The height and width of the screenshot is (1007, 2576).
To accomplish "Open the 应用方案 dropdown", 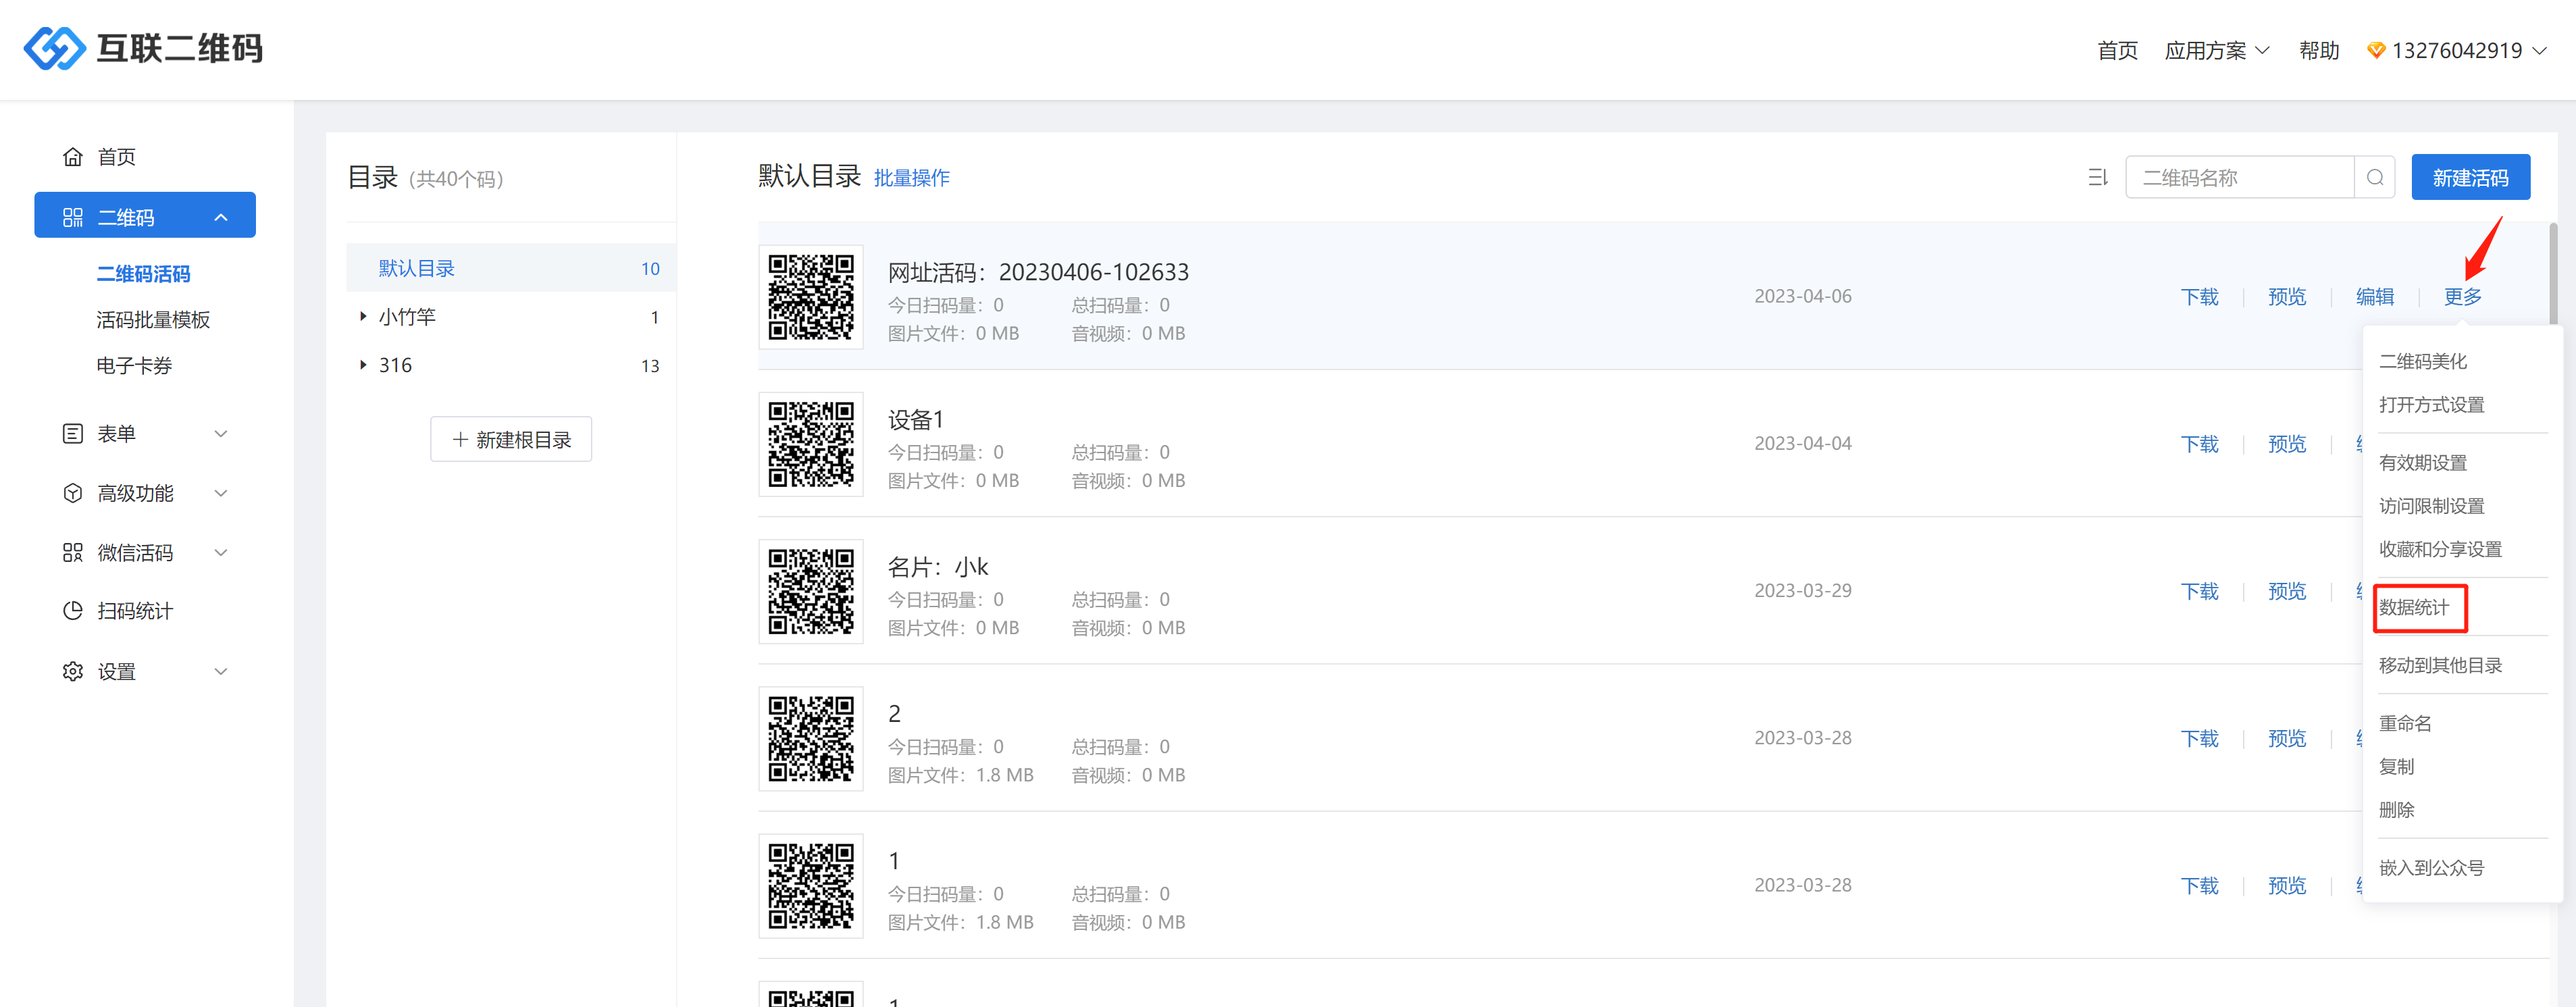I will [2216, 50].
